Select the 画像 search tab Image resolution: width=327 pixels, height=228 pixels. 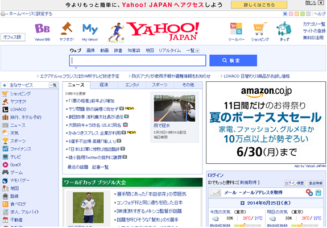tap(91, 51)
